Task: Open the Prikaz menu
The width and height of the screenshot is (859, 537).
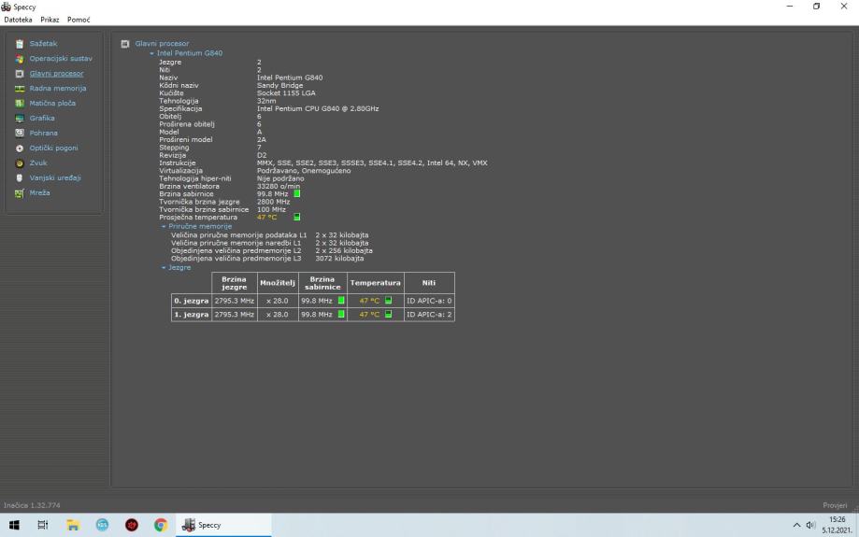Action: [x=50, y=20]
